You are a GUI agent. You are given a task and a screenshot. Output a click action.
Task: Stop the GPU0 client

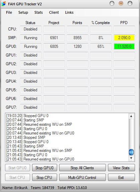(x=44, y=168)
